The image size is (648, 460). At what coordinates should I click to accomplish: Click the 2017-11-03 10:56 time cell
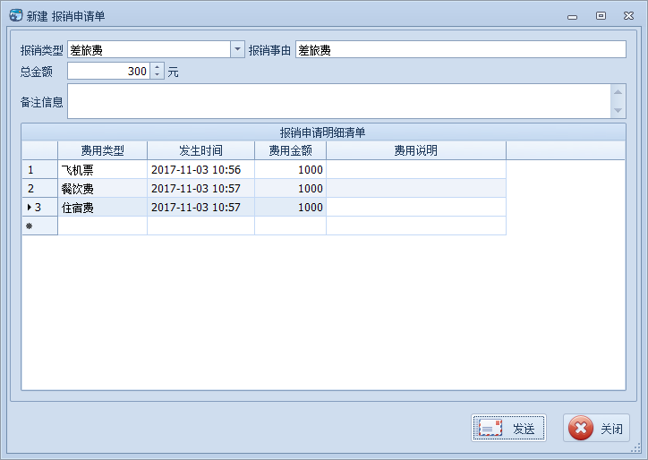pyautogui.click(x=200, y=169)
